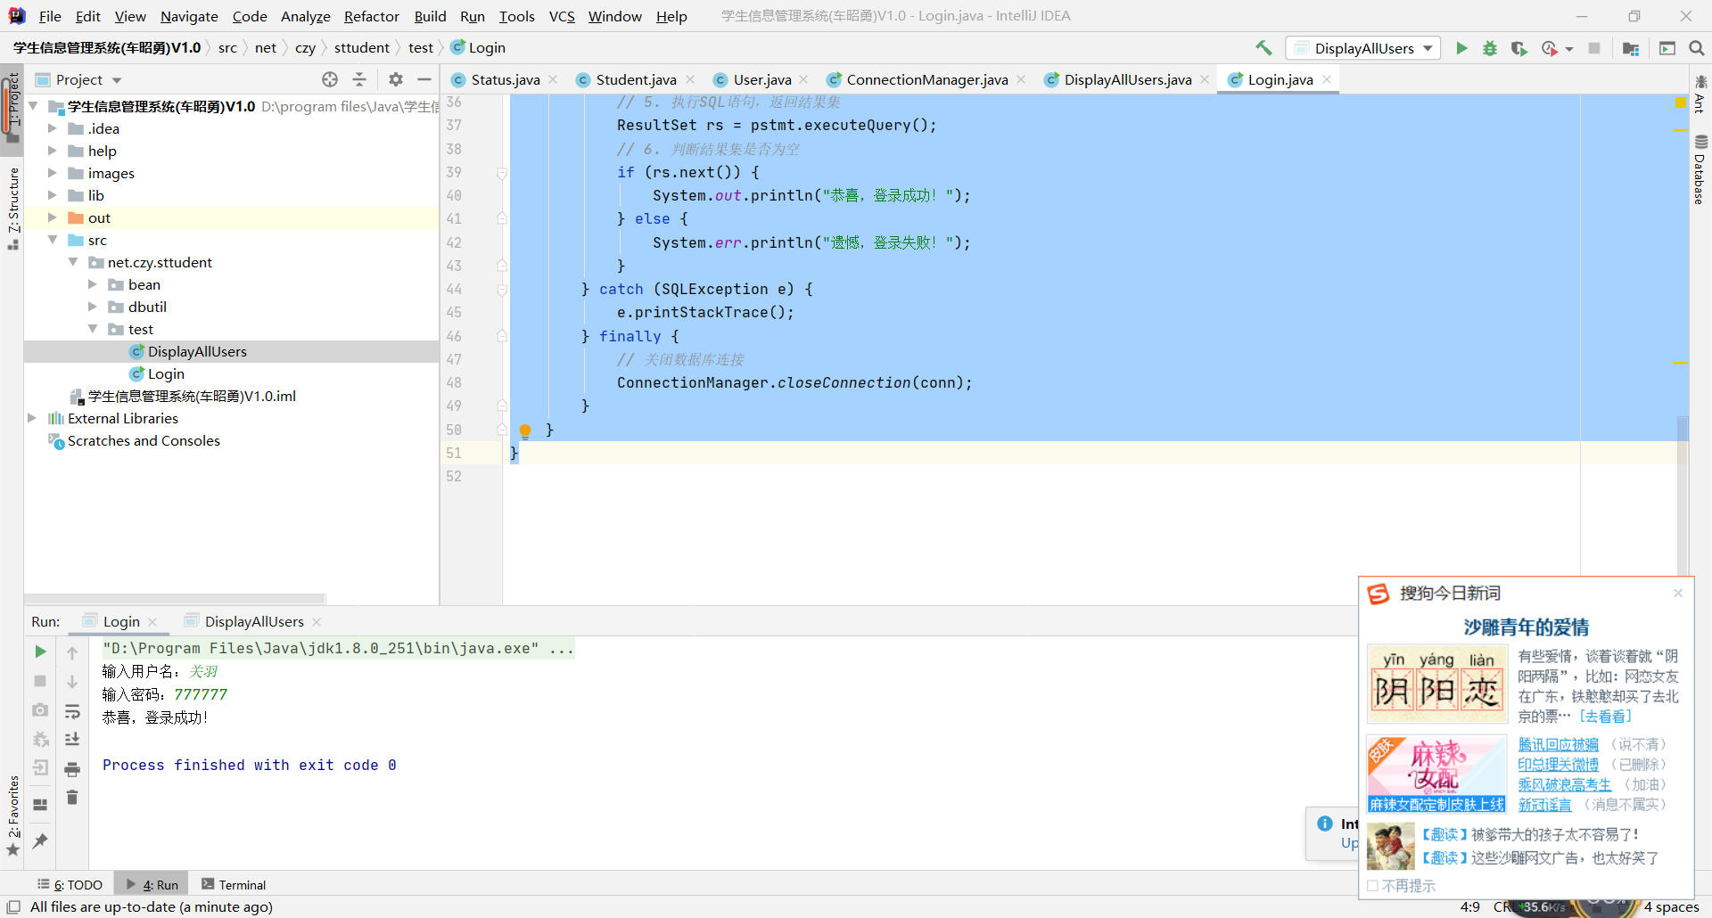Click the yellow intention lightbulb on line 50
Viewport: 1712px width, 918px height.
(x=525, y=431)
